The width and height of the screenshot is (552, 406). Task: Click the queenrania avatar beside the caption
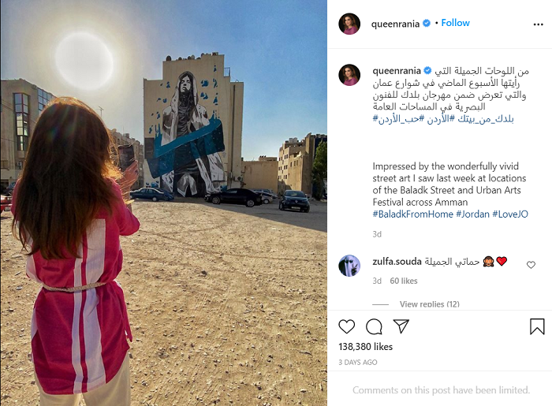click(x=349, y=75)
